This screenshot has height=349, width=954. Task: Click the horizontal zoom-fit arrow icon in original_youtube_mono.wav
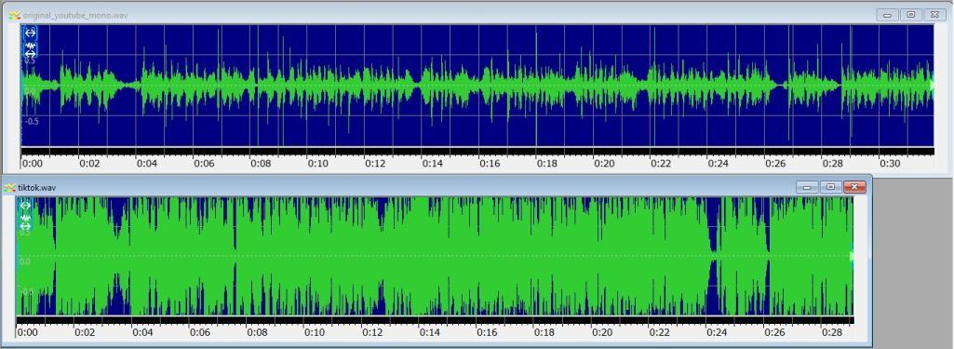(31, 33)
